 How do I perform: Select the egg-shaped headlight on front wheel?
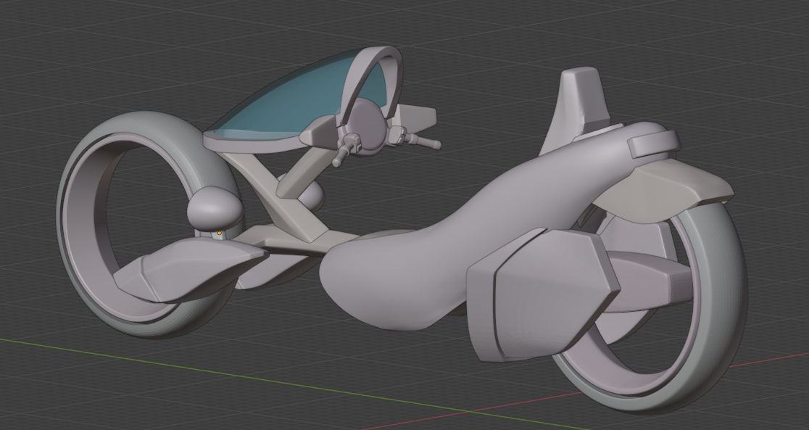(215, 207)
